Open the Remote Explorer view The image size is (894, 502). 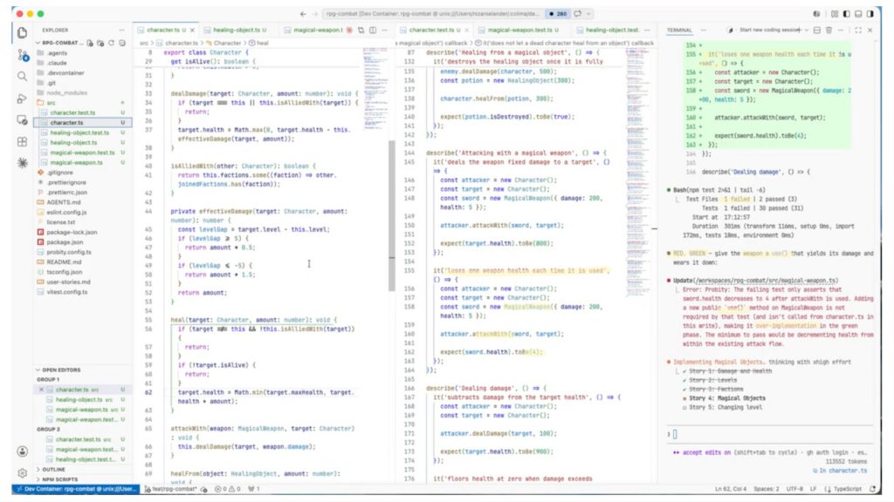pyautogui.click(x=22, y=120)
